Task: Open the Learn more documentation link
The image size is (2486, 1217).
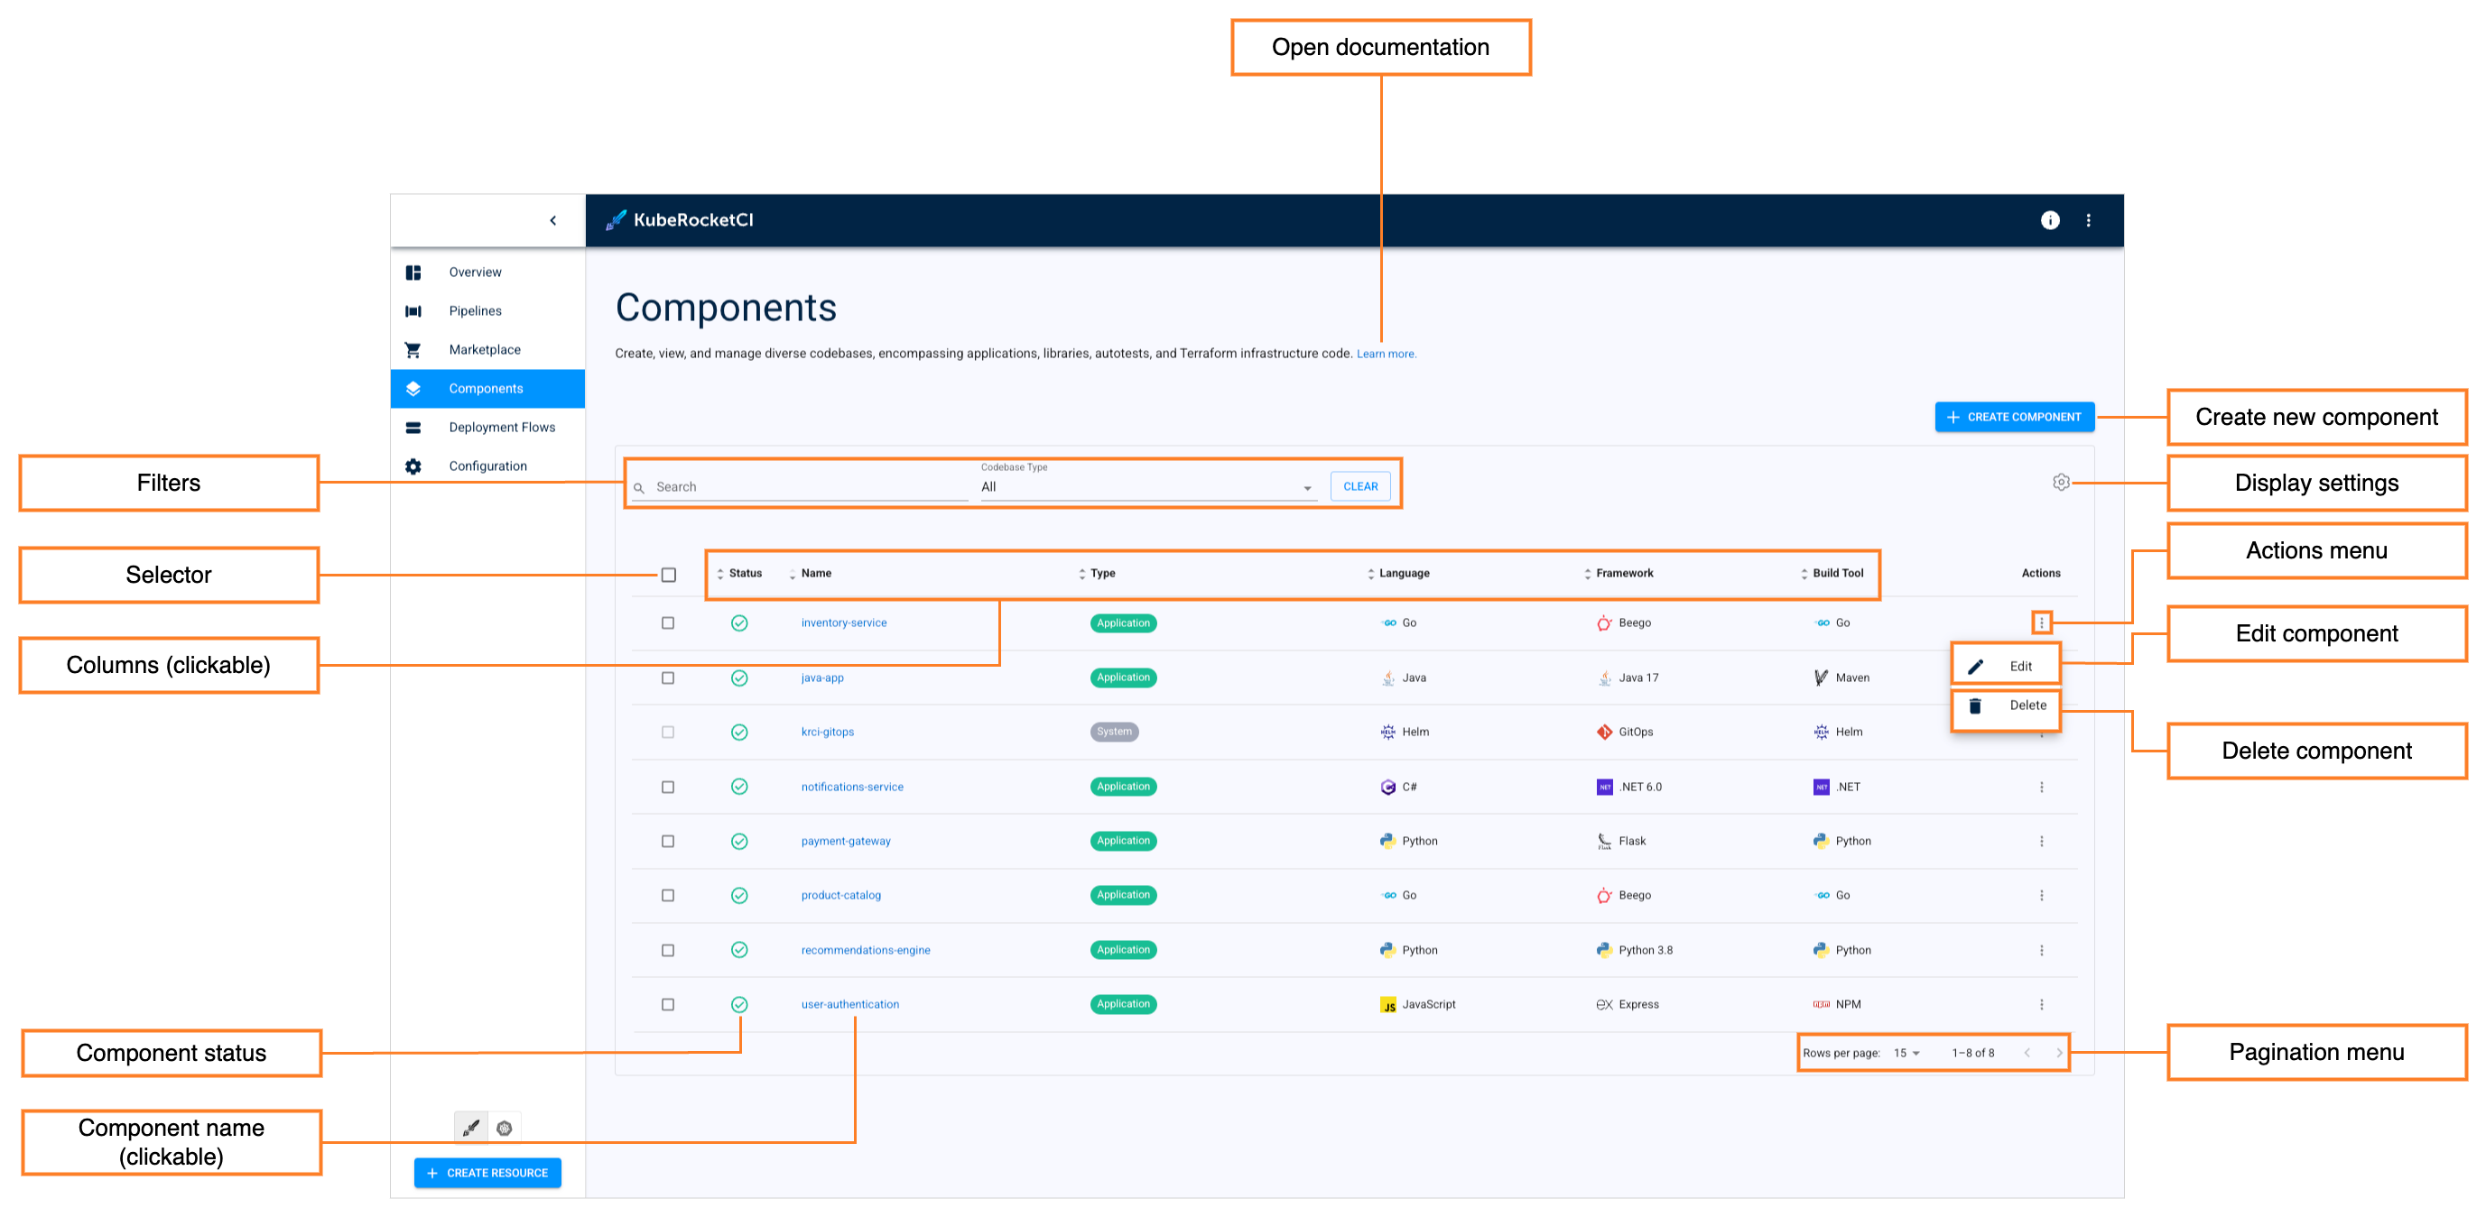Action: (x=1386, y=354)
